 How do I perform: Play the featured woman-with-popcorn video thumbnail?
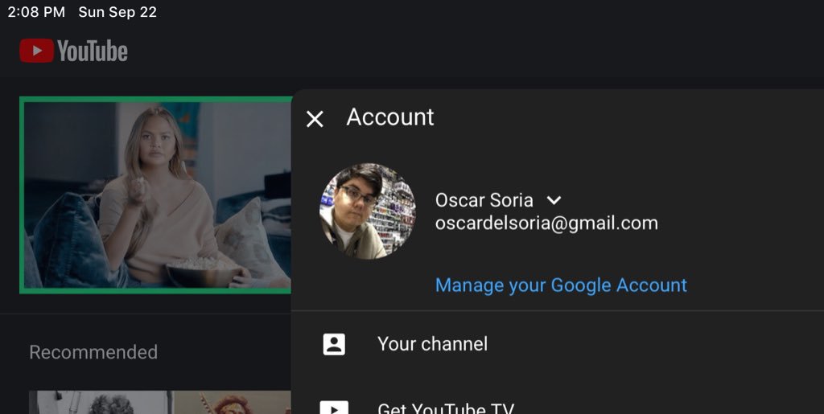[x=156, y=195]
